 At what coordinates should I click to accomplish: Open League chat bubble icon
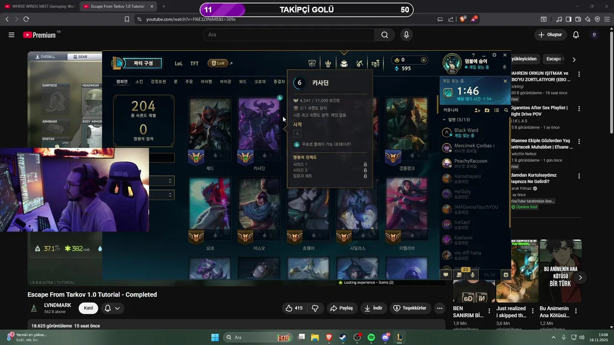point(446,275)
